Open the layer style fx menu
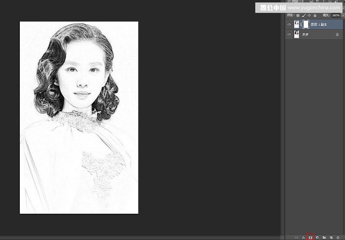 click(x=303, y=238)
